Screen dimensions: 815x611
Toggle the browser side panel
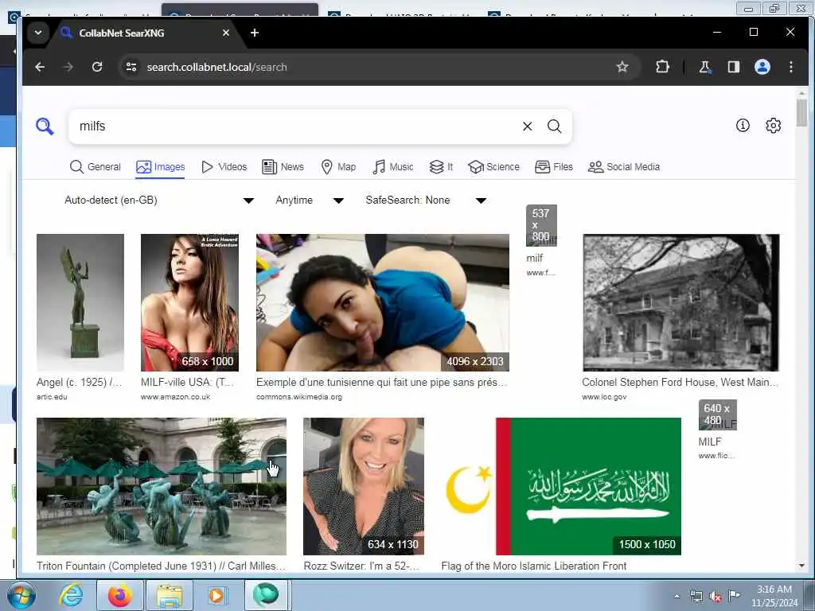point(733,67)
